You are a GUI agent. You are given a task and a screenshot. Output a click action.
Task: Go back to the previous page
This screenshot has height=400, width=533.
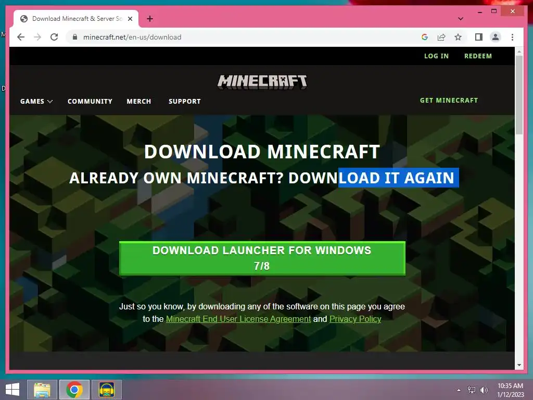click(21, 37)
